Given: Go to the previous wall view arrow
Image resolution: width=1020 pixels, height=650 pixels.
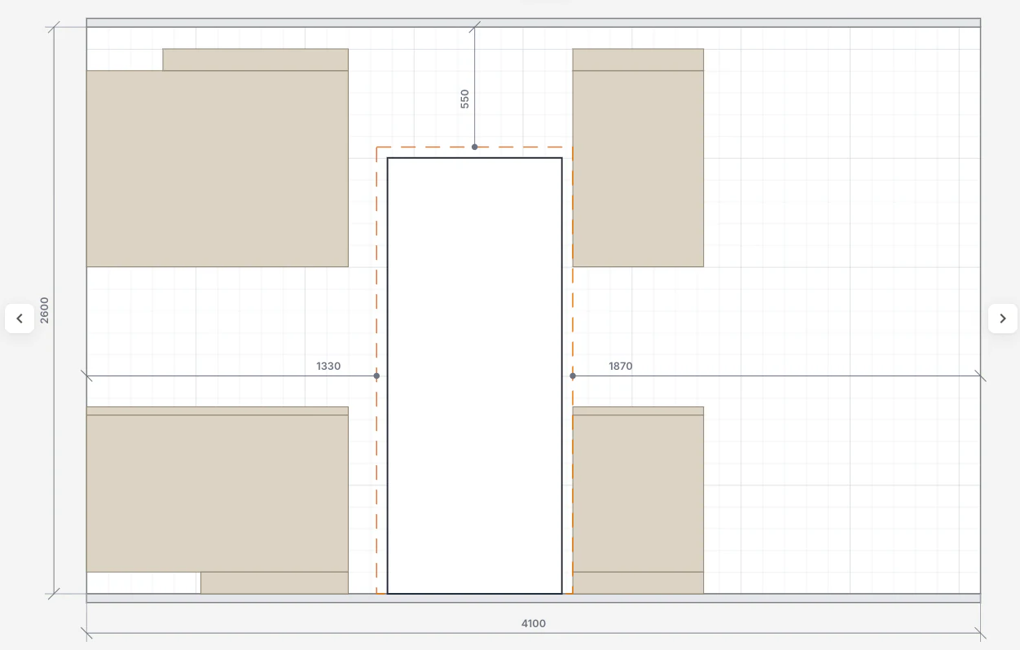Looking at the screenshot, I should coord(20,318).
